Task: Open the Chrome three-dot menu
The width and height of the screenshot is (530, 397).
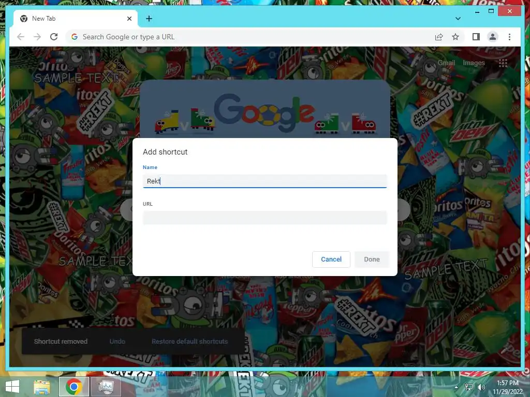Action: 509,37
